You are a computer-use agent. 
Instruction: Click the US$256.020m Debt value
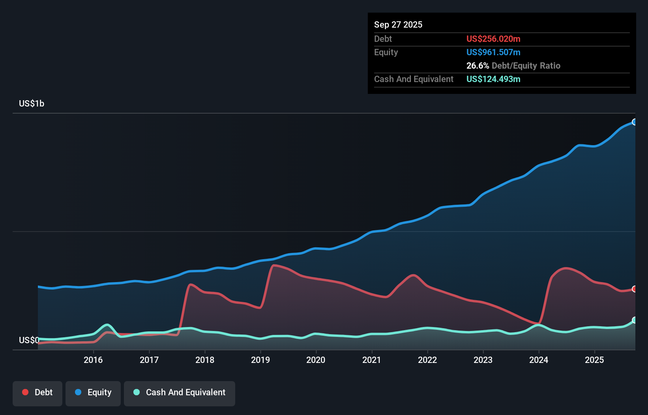click(x=493, y=39)
